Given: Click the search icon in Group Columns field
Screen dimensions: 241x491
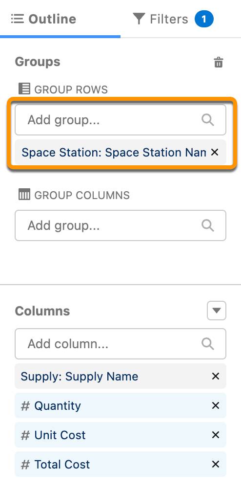Looking at the screenshot, I should pyautogui.click(x=208, y=225).
